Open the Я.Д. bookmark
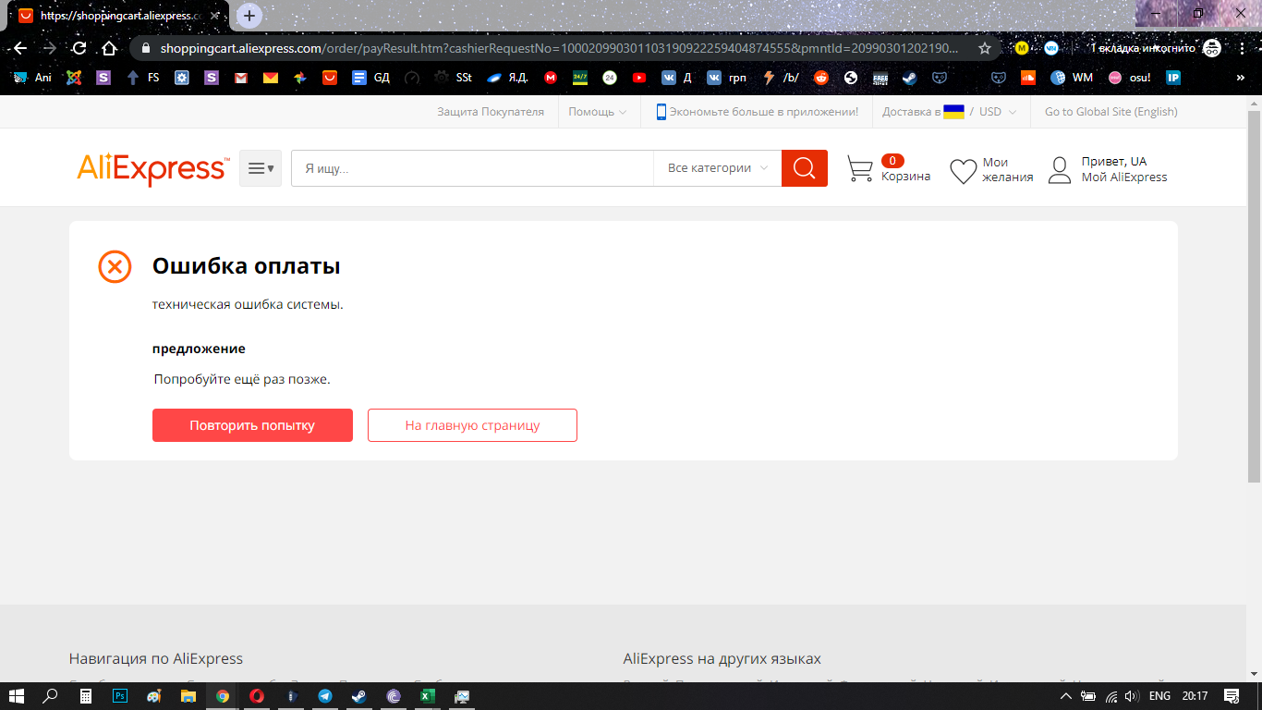The image size is (1262, 710). (508, 78)
